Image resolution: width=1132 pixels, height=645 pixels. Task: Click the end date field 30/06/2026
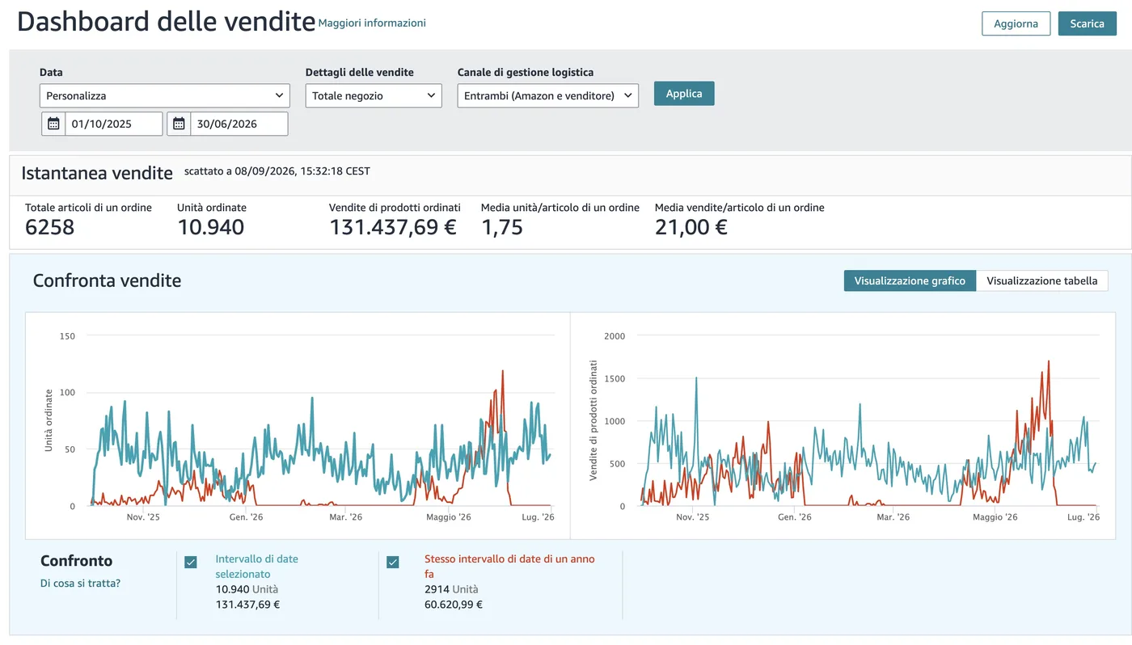tap(239, 124)
